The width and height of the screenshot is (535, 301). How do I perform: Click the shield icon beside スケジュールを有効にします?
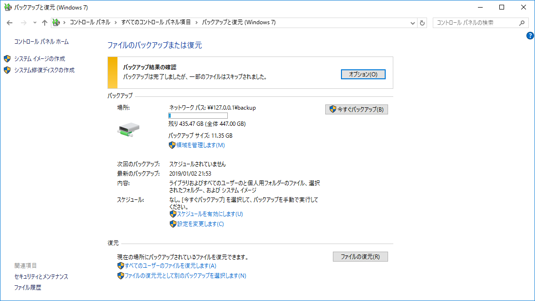click(x=173, y=214)
